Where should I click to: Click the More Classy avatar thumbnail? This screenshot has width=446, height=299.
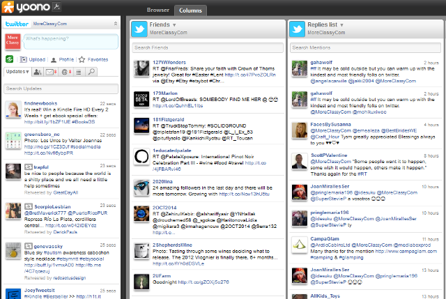click(13, 41)
